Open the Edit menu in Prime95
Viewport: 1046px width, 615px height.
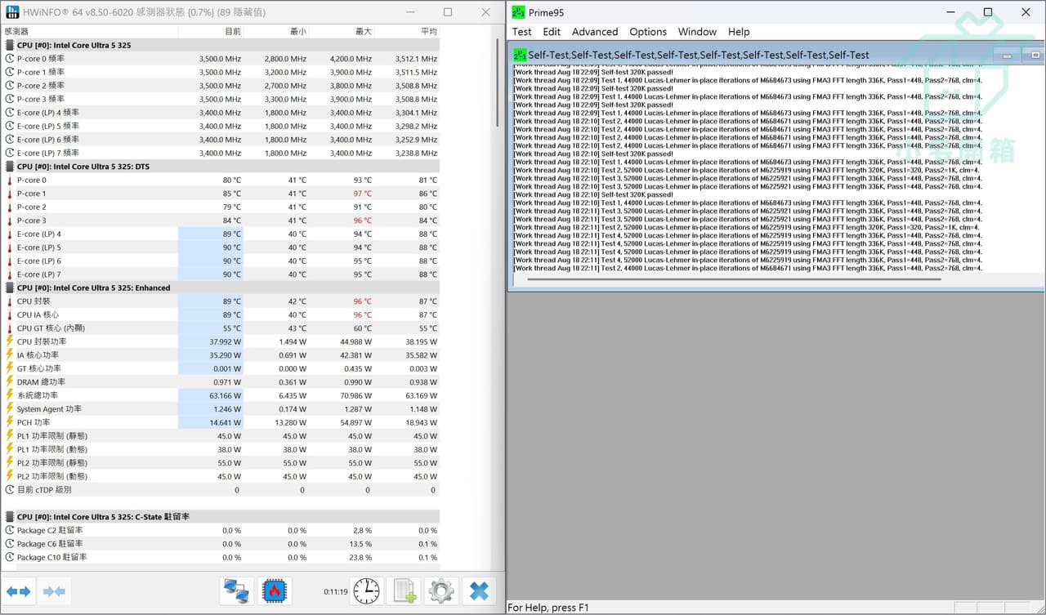point(552,32)
